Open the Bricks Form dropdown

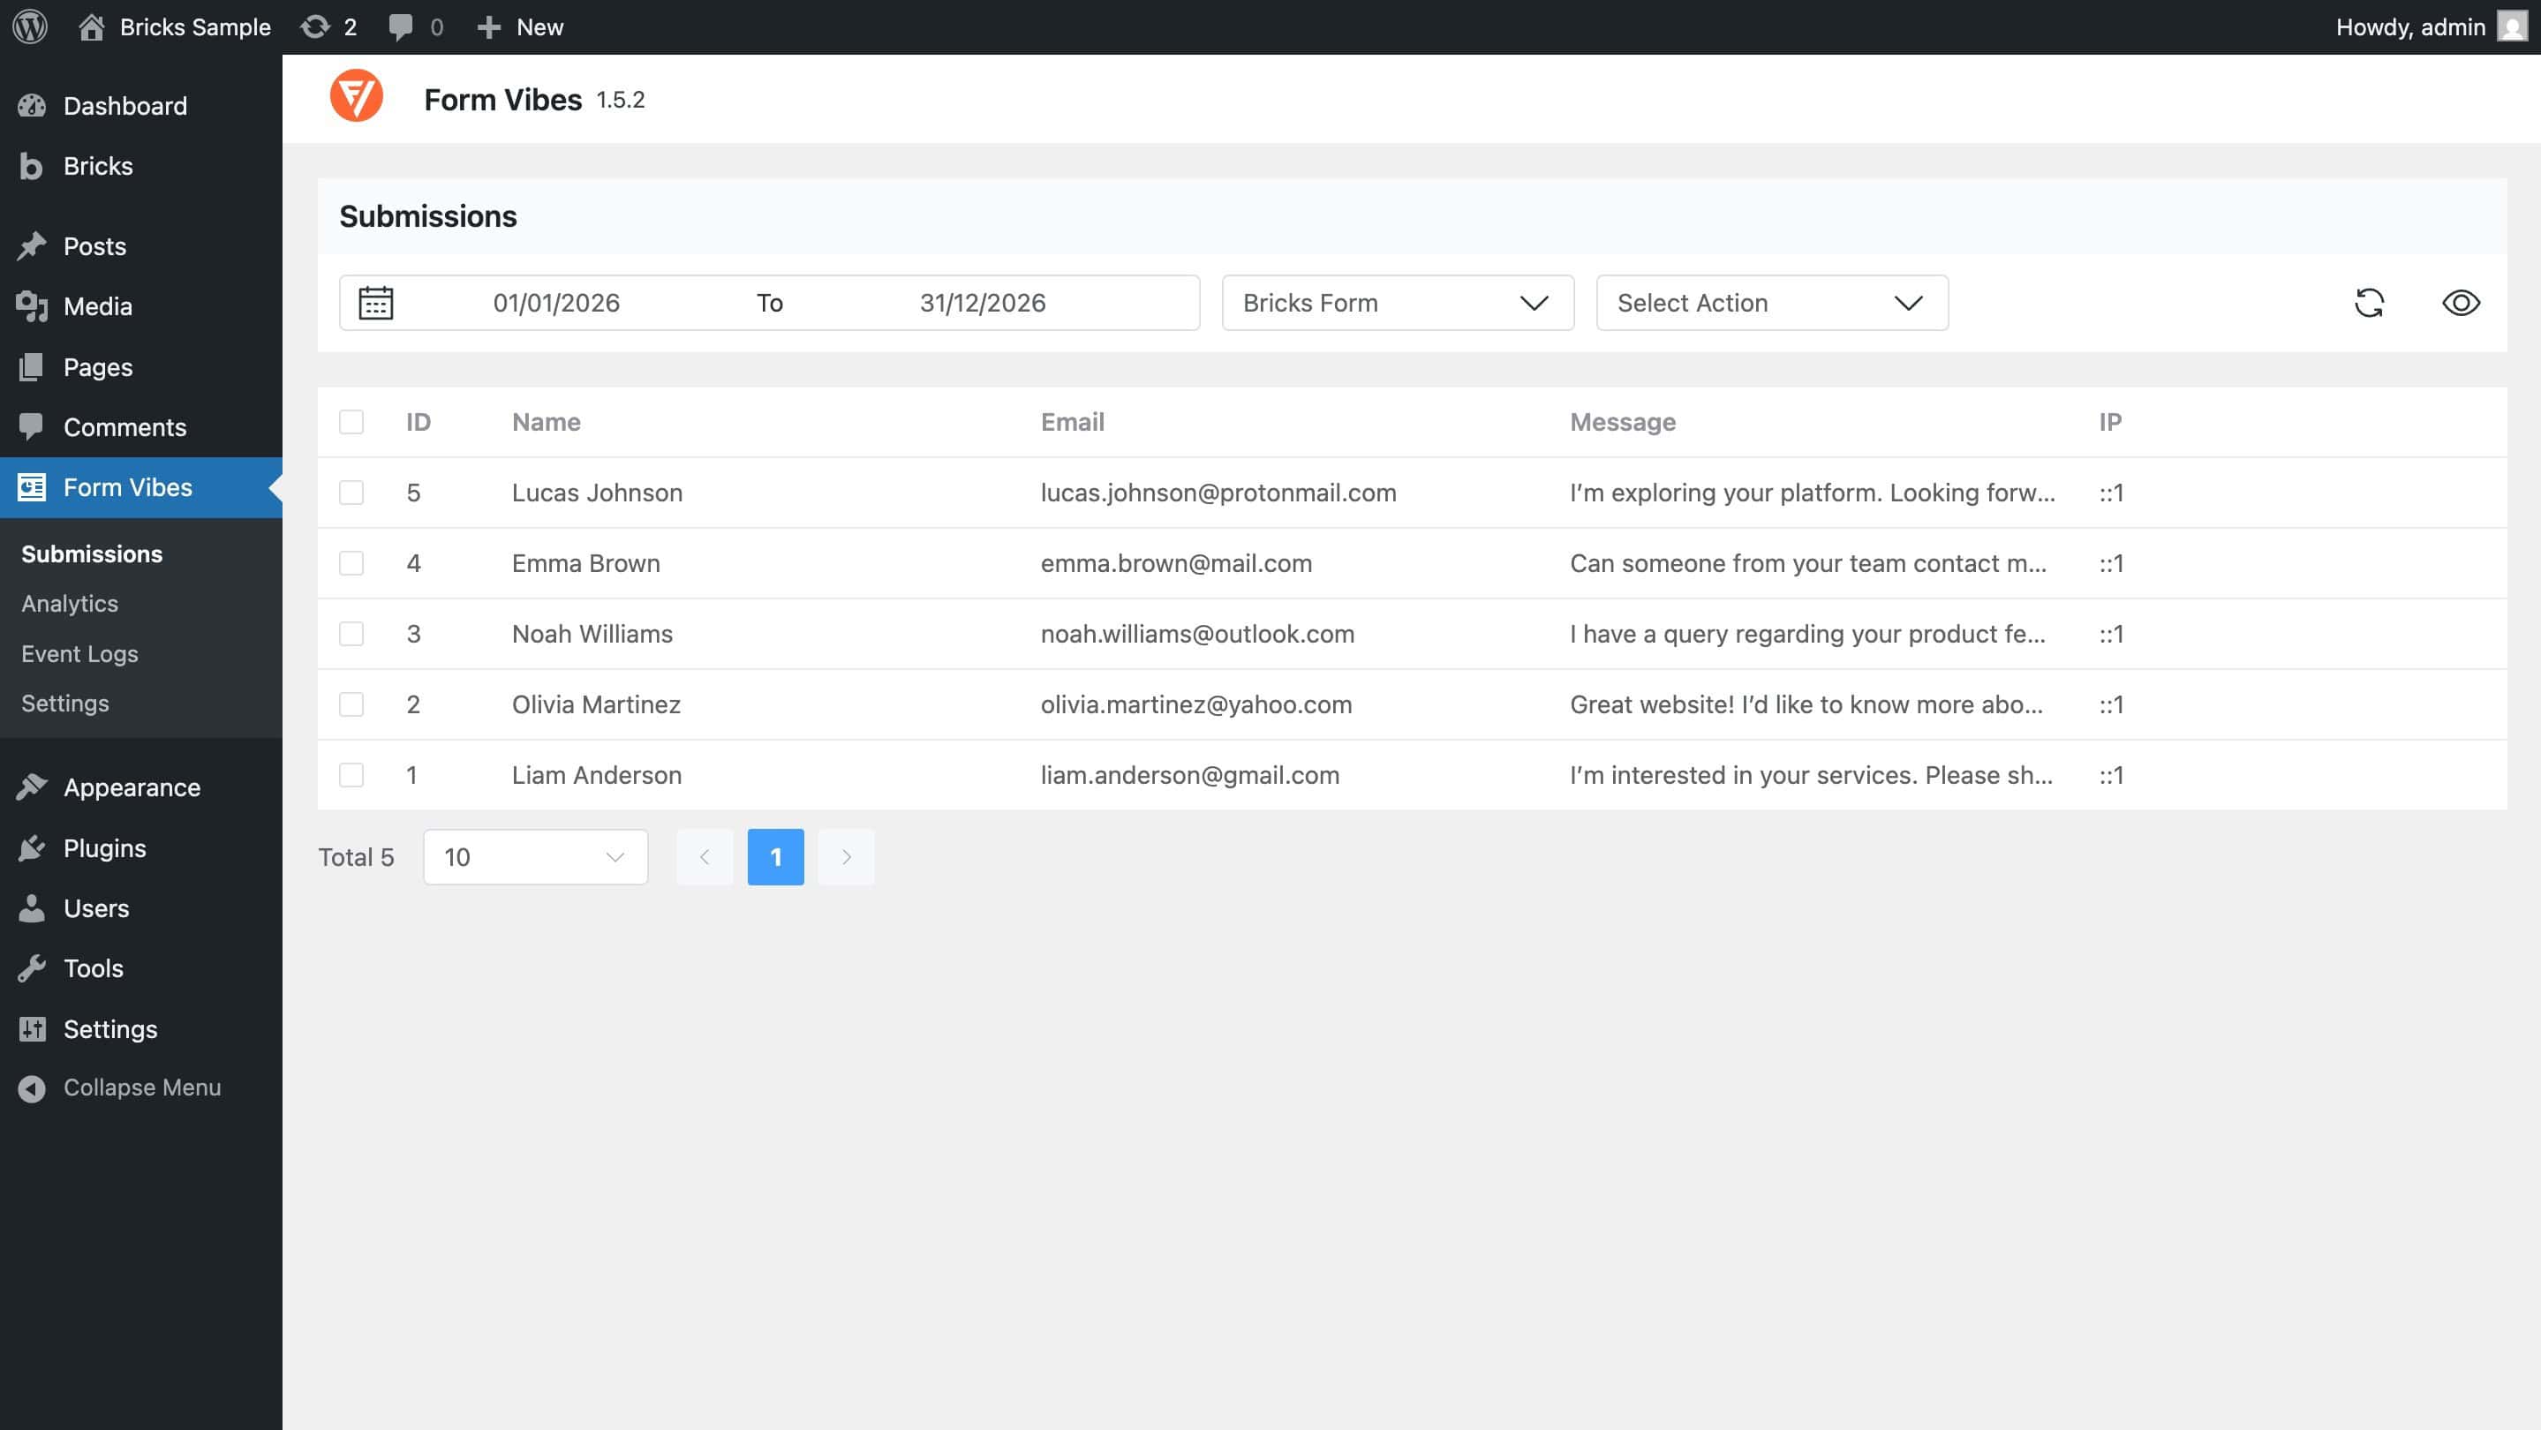pos(1396,303)
